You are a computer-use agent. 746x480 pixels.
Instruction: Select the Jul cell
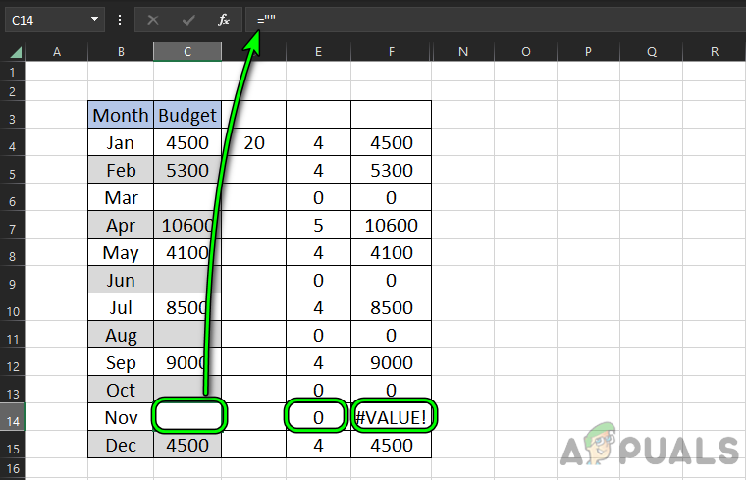pos(121,307)
